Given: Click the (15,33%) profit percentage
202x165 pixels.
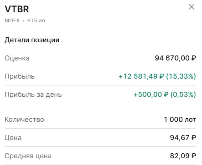Looking at the screenshot, I should pos(181,76).
